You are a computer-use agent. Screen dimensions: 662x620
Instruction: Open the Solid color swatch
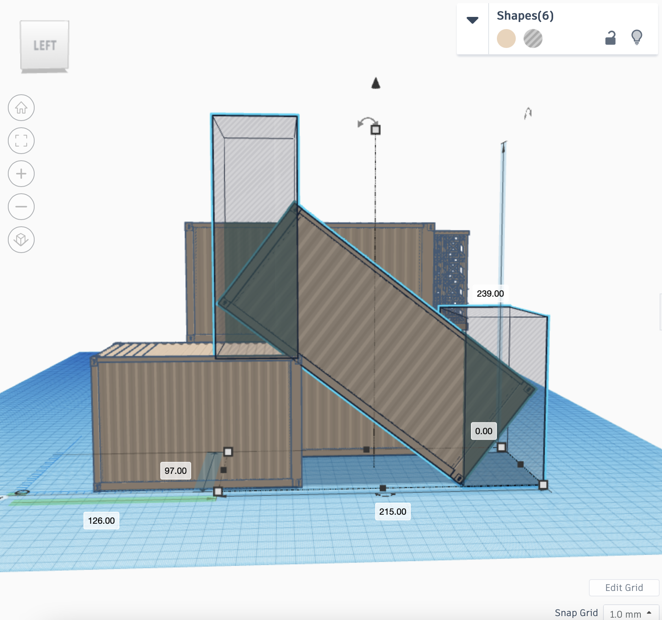coord(506,39)
